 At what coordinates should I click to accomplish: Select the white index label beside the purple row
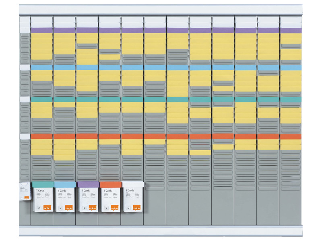(25, 30)
